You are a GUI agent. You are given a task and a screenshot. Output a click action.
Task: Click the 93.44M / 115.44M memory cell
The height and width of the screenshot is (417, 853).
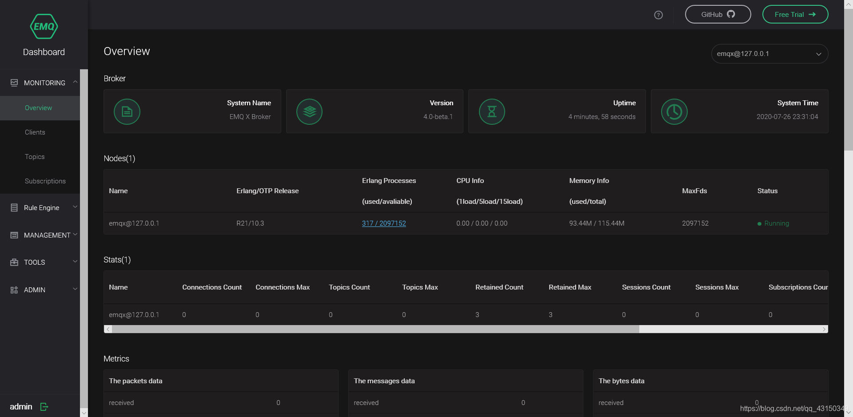pos(597,223)
